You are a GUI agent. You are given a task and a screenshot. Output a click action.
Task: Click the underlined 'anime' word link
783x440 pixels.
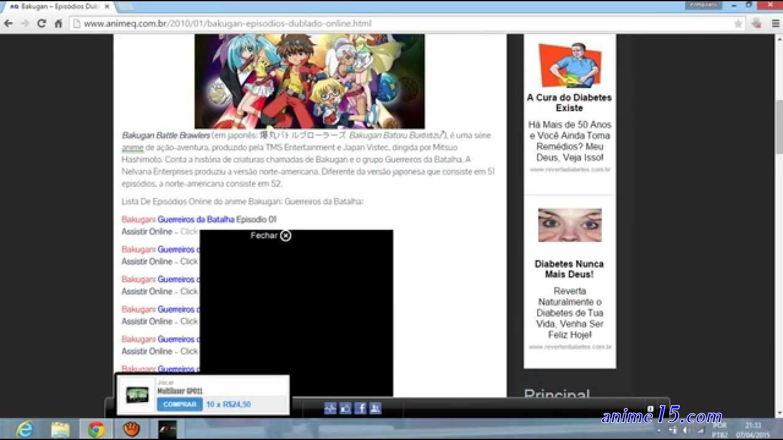click(132, 147)
